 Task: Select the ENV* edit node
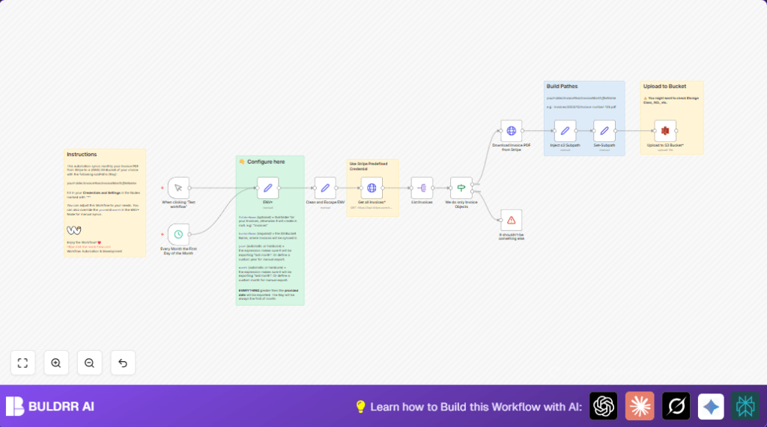pos(268,188)
